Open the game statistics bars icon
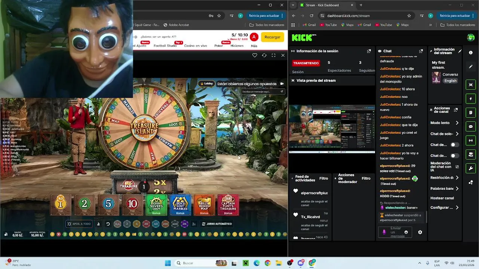Viewport: 479px width, 269px height. [98, 224]
